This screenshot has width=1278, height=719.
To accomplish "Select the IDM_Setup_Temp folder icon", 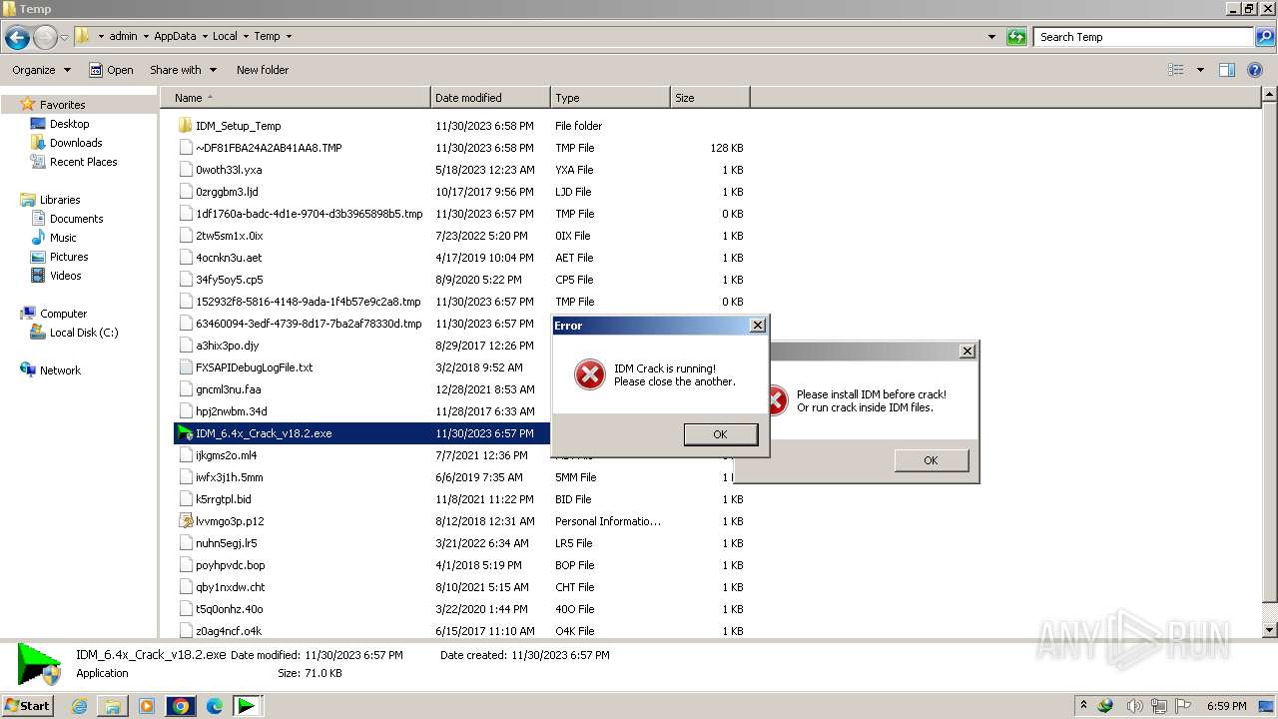I will pos(185,126).
